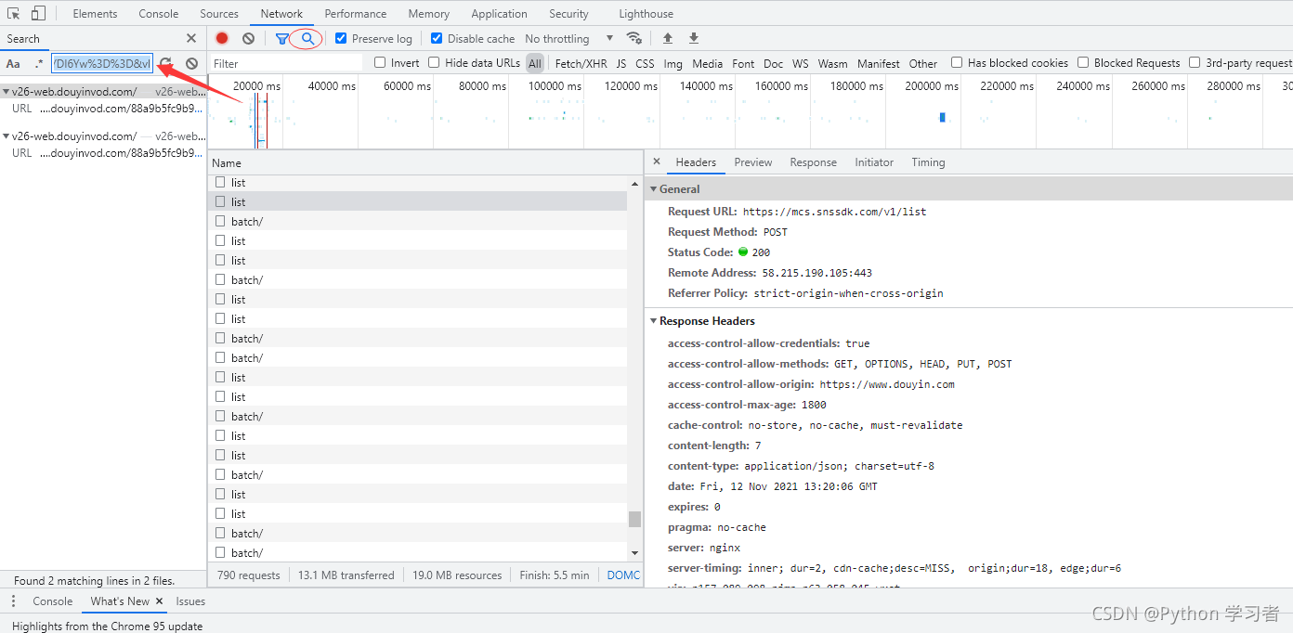The height and width of the screenshot is (633, 1293).
Task: Open the No throttling dropdown
Action: point(568,38)
